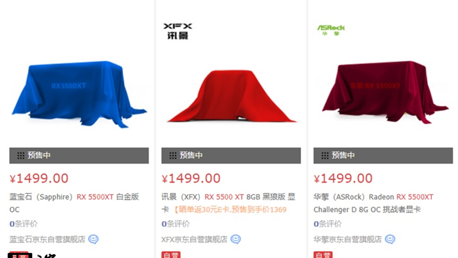Open the Sapphire RX 5500XT product title
The width and height of the screenshot is (458, 258).
coord(74,203)
